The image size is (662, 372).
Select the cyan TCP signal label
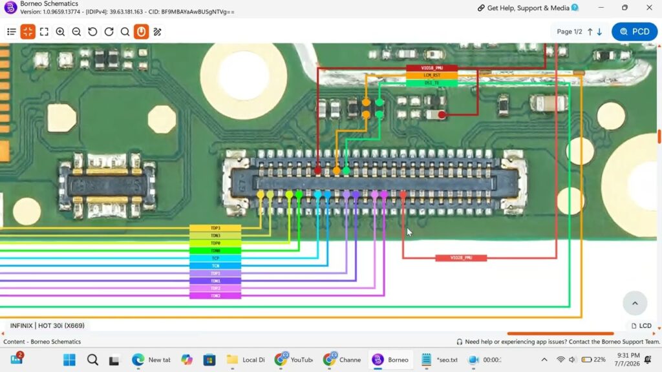[215, 258]
